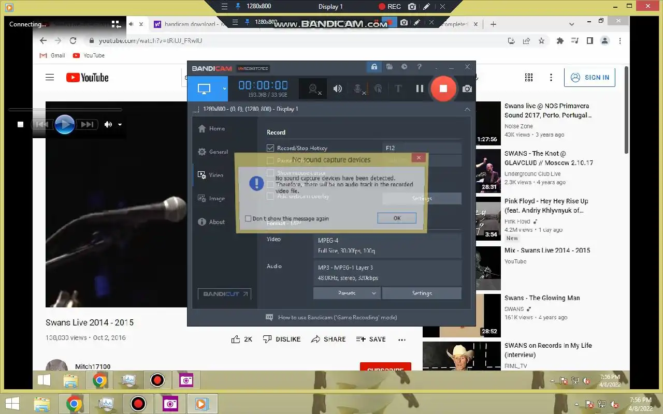
Task: Open Settings button below the Audio format
Action: point(422,293)
